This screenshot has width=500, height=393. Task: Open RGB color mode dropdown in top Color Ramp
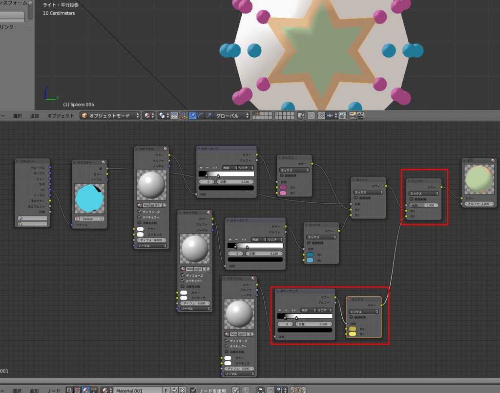229,168
